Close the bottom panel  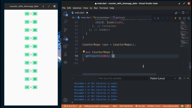coord(188,78)
